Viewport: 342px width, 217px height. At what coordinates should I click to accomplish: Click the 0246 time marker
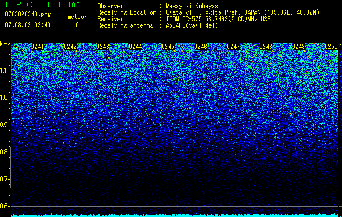tap(201, 47)
